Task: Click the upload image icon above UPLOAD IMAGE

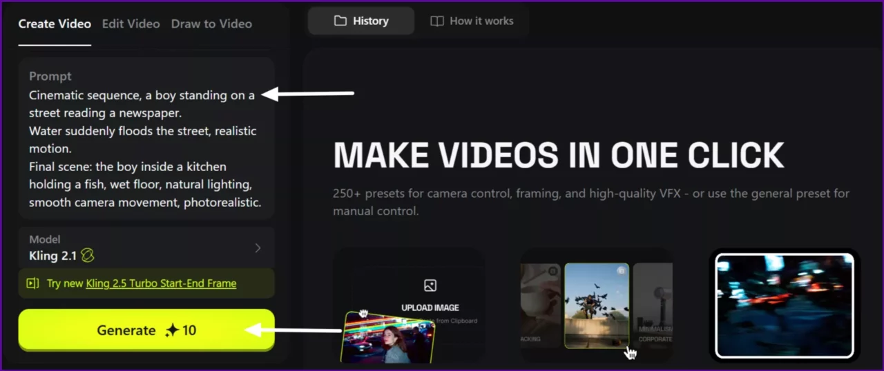Action: click(430, 285)
